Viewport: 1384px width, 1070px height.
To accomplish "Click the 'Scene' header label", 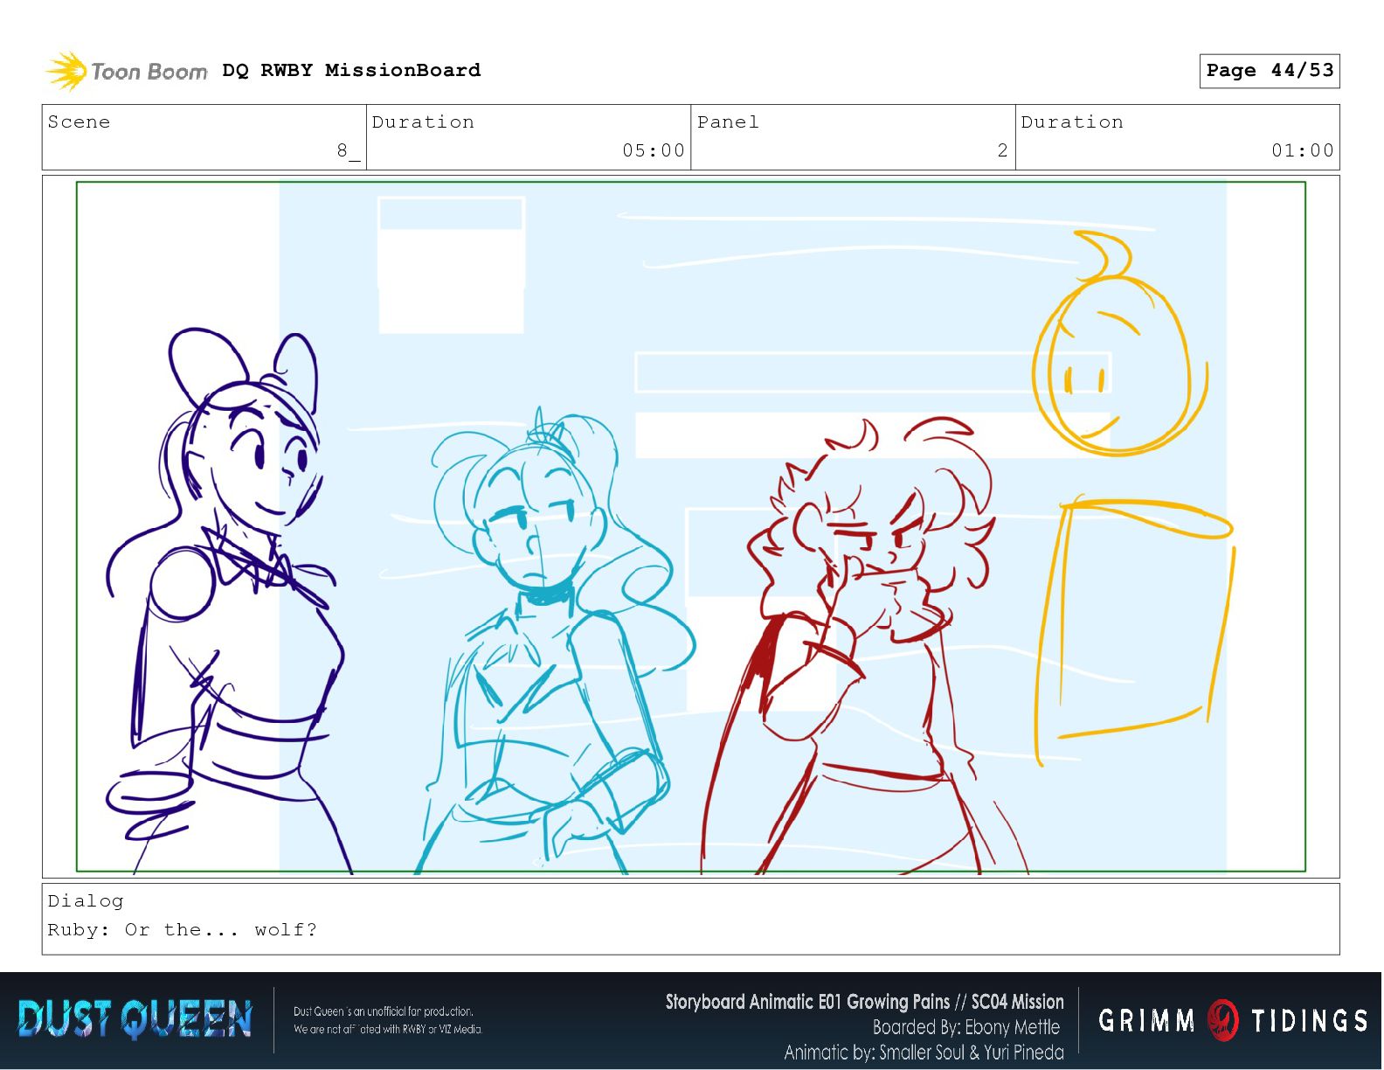I will [x=80, y=122].
